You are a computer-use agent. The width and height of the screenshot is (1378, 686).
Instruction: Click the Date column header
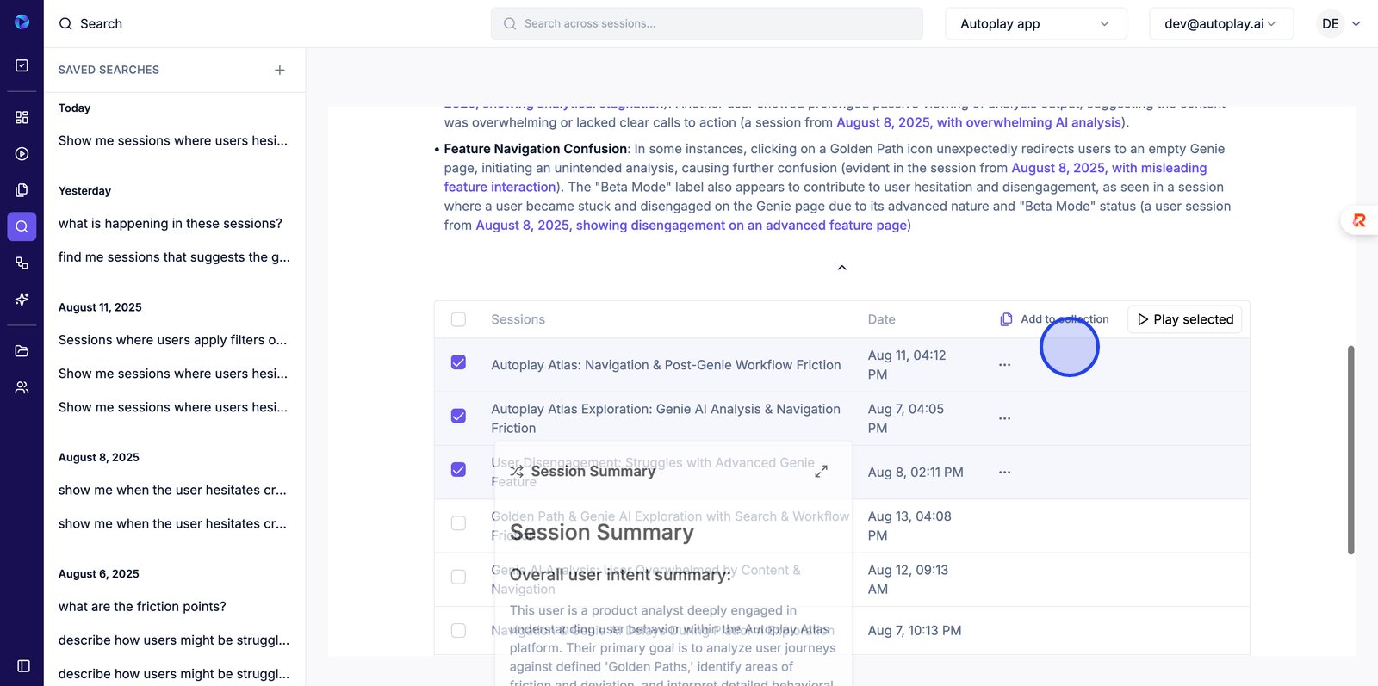(x=881, y=319)
